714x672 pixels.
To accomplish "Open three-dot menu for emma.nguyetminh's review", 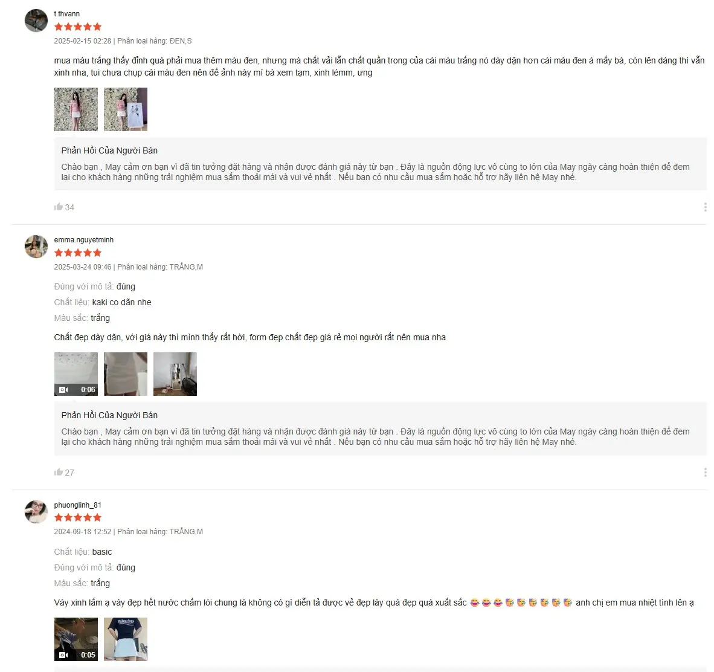I will pos(705,473).
